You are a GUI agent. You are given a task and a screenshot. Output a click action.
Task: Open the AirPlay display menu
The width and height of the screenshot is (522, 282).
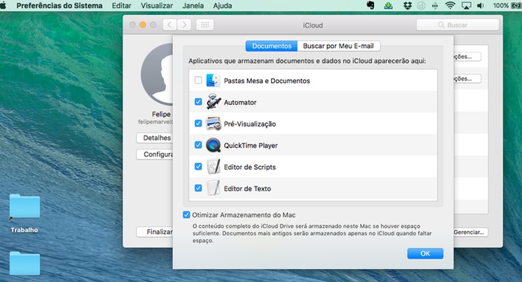pyautogui.click(x=466, y=6)
